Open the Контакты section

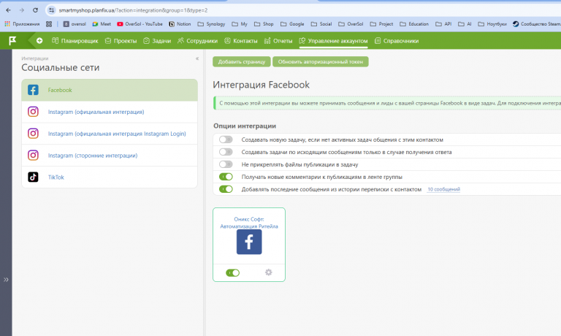click(x=241, y=41)
